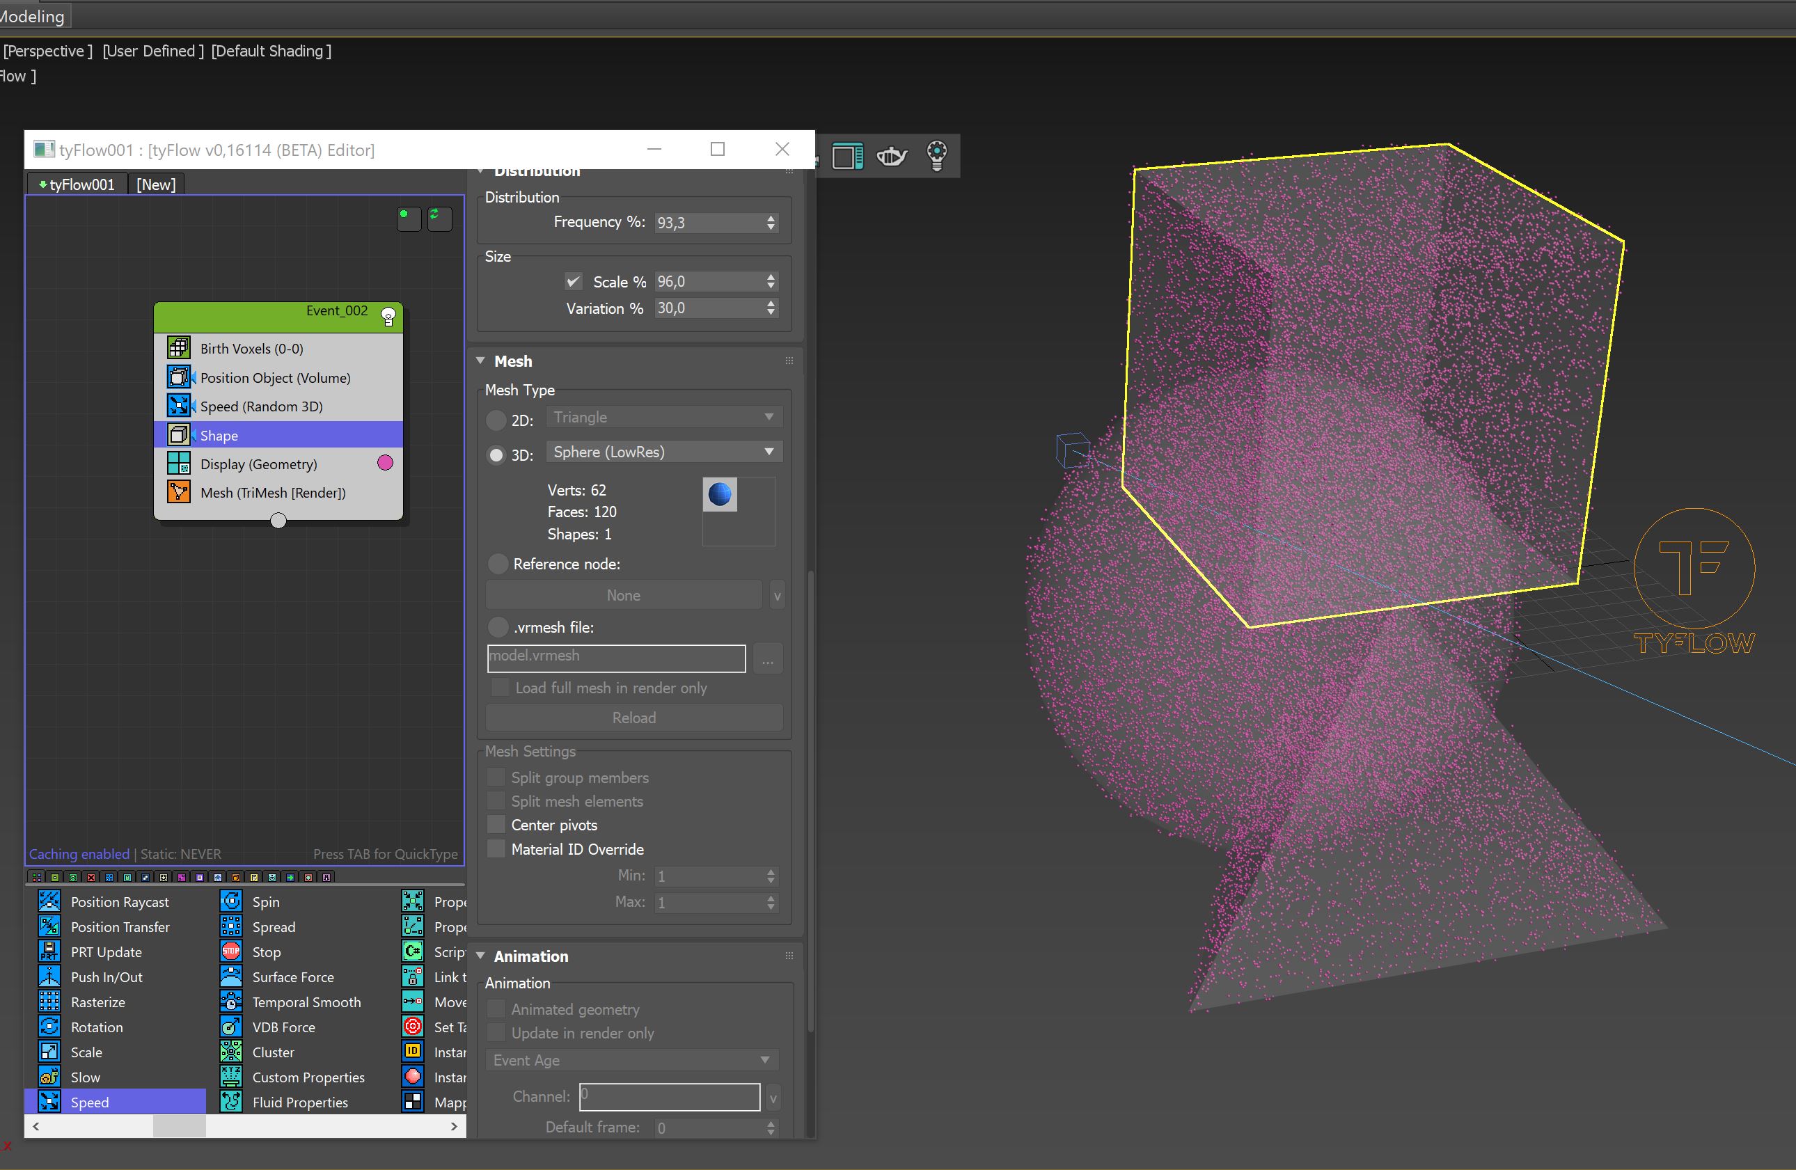Click the browse '...' vrmesh file button
This screenshot has height=1170, width=1796.
(767, 658)
